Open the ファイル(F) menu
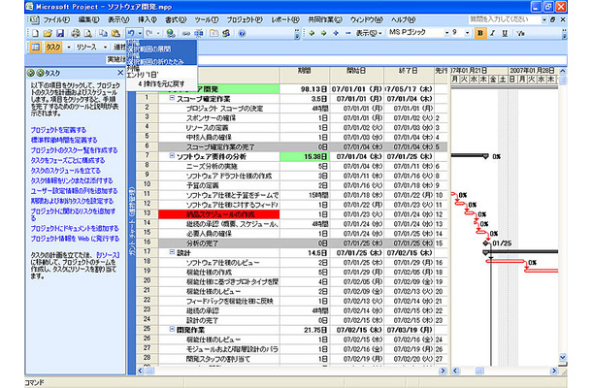Viewport: 592px width, 388px height. [x=56, y=19]
